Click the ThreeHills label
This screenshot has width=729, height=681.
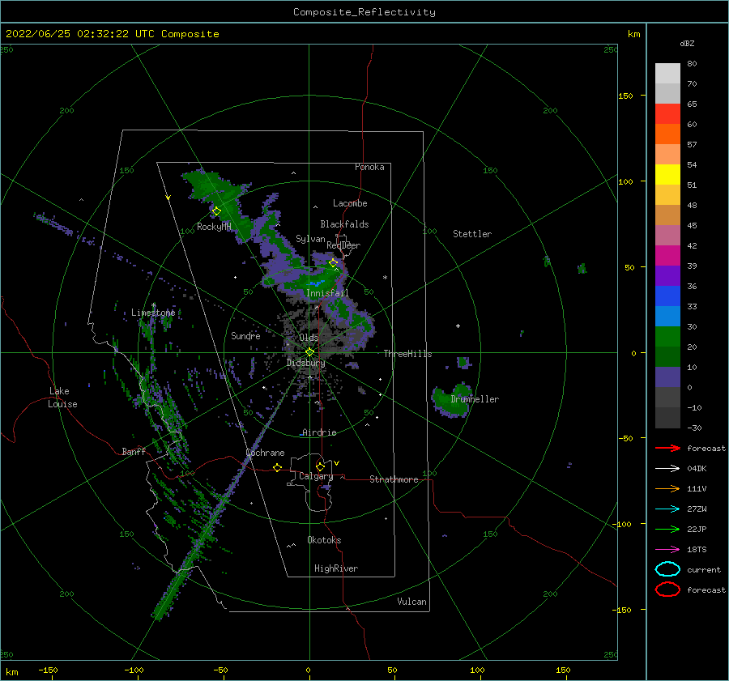point(407,354)
